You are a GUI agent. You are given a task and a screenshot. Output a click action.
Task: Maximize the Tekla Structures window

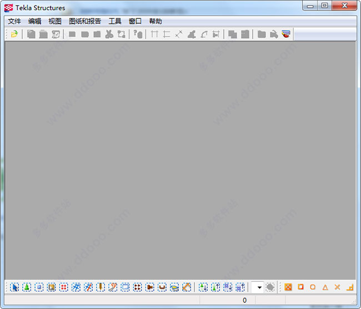coord(325,6)
